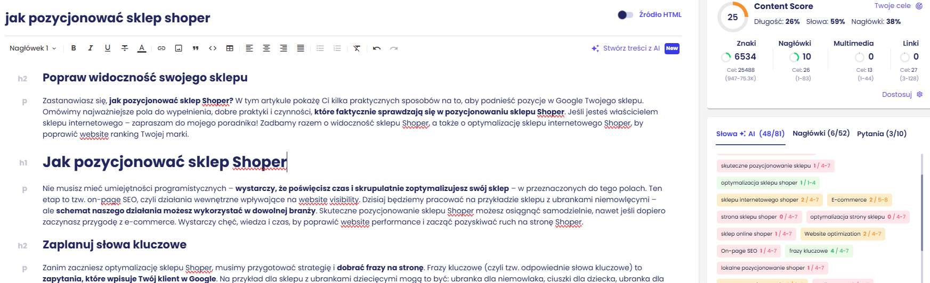Insert an image
Viewport: 930px width, 283px height.
179,48
